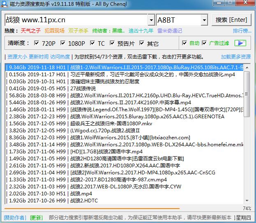Click the 搜索 [Enter] button
The width and height of the screenshot is (256, 223).
tap(231, 20)
